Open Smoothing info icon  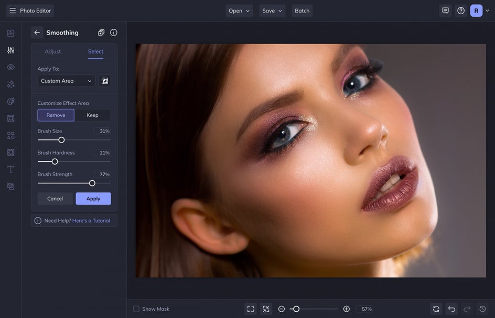click(x=114, y=32)
